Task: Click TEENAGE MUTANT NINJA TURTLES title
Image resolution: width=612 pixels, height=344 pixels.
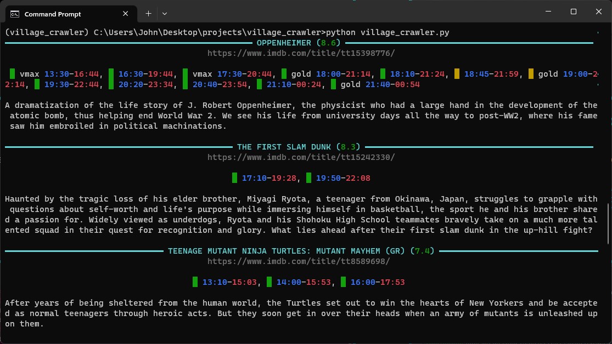Action: click(x=301, y=251)
